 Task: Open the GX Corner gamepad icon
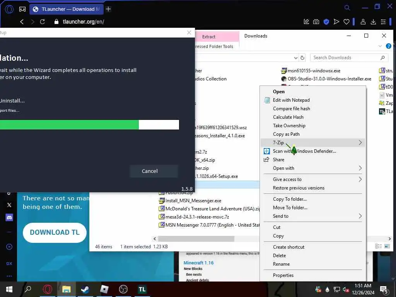[22, 9]
